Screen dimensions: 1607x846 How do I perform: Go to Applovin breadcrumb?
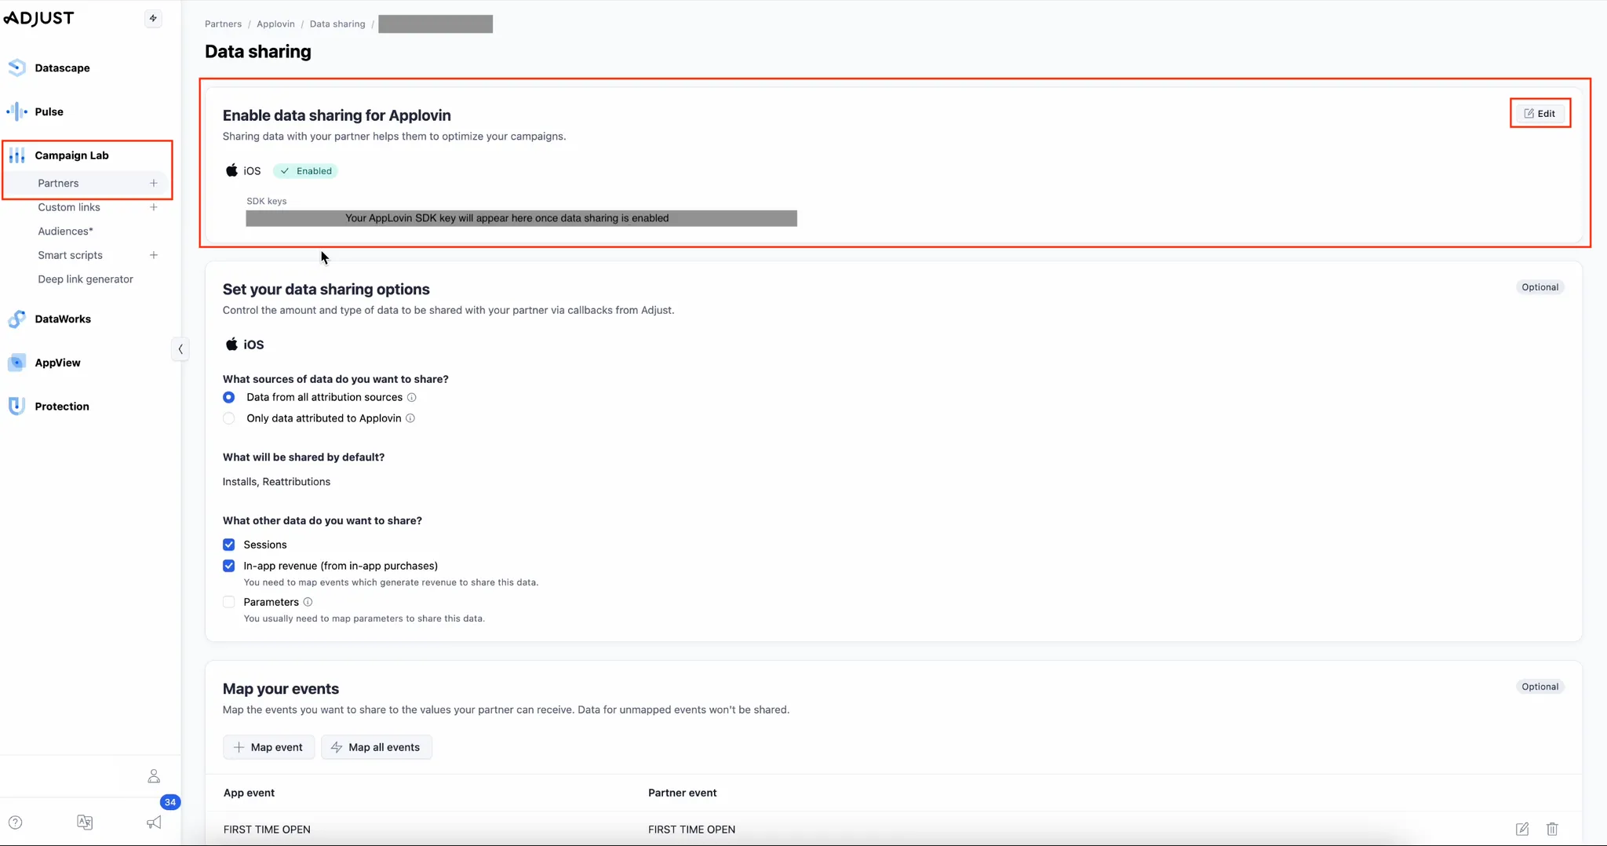(x=275, y=24)
